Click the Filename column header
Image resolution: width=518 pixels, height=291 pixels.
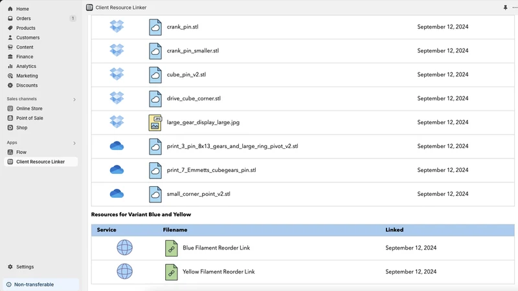(175, 230)
